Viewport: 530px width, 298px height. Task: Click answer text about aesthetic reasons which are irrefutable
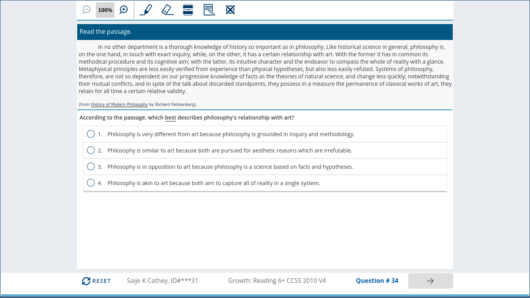tap(230, 151)
